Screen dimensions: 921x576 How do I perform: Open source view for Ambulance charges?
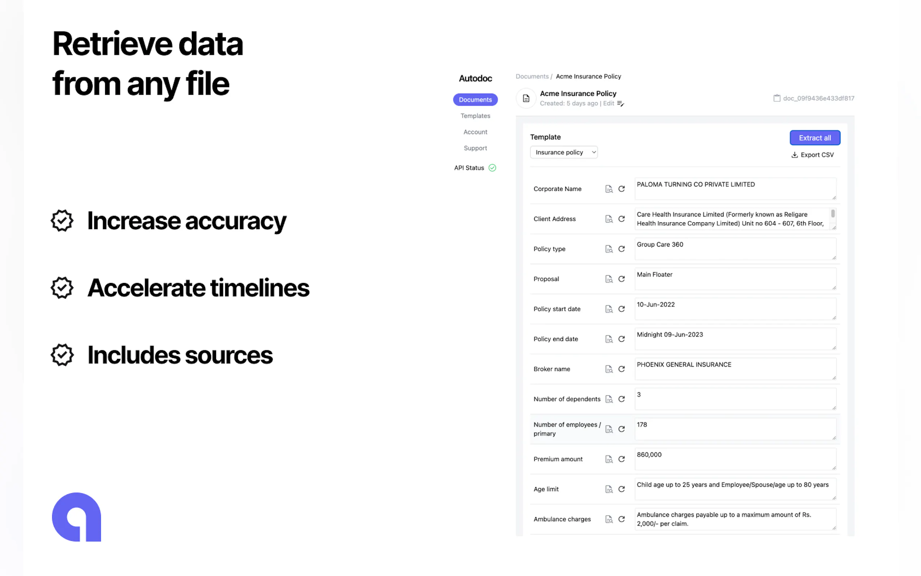pos(609,519)
